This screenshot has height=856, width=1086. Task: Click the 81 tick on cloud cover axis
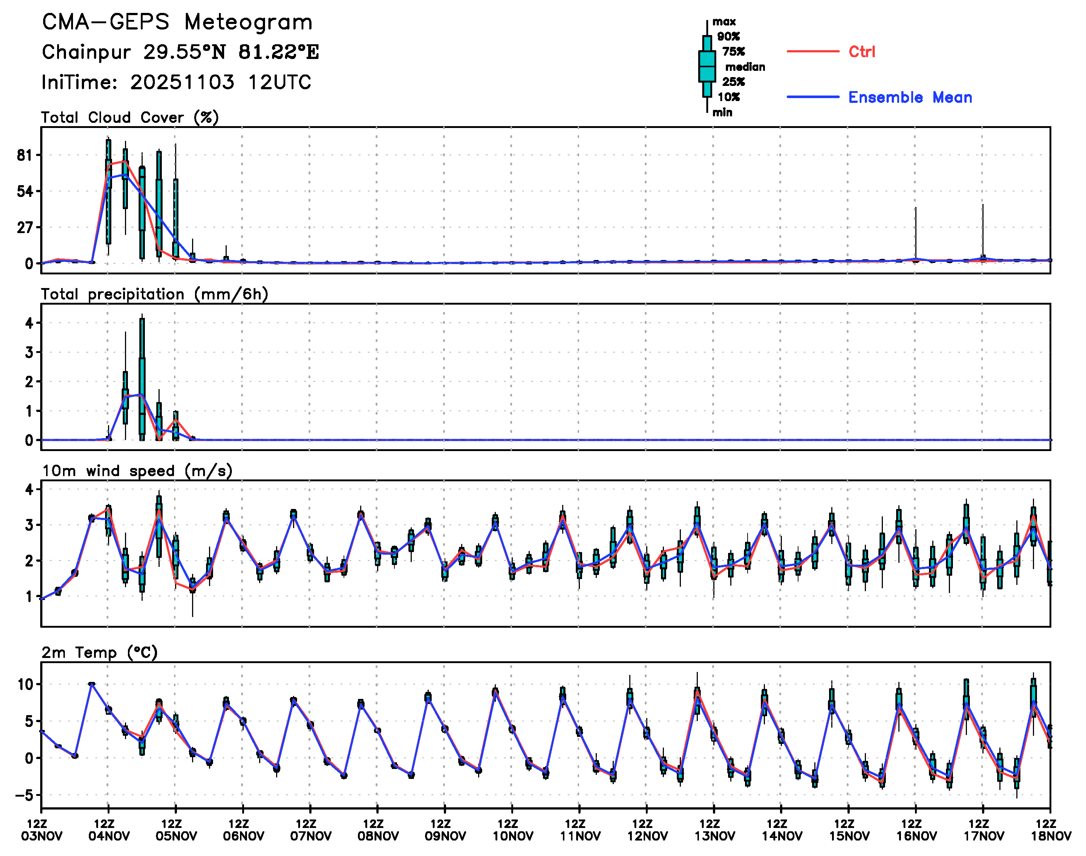coord(24,155)
